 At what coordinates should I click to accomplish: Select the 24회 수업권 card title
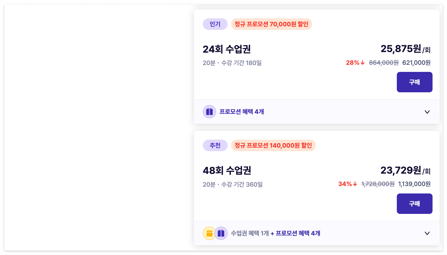tap(227, 49)
